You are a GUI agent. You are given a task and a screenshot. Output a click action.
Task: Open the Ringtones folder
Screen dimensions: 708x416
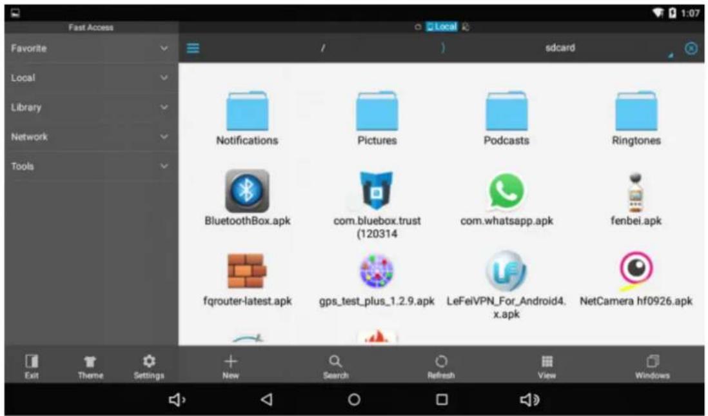click(x=636, y=111)
